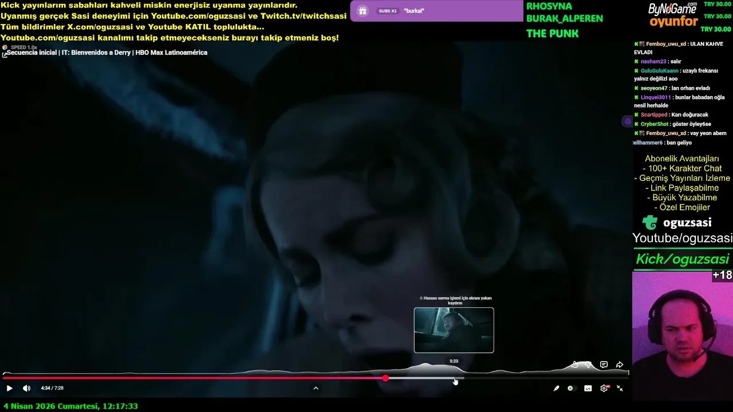Open the comments icon in the player

[x=604, y=365]
